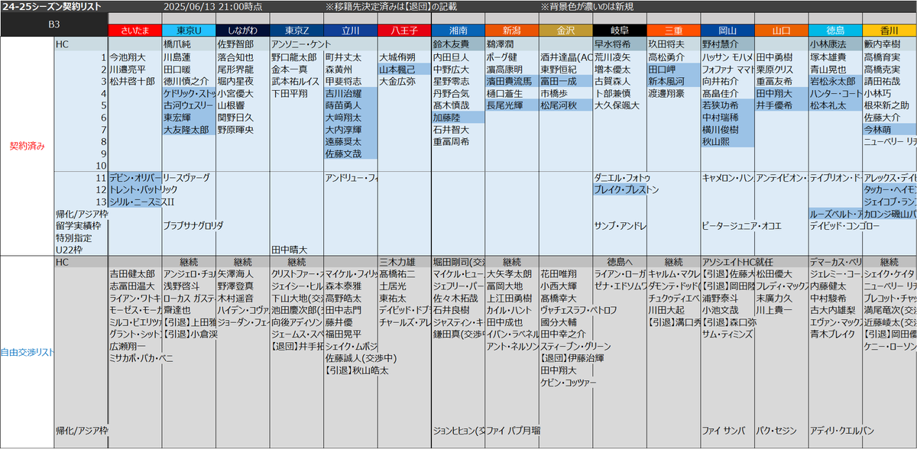Click head coach cell '小林康法'
Viewport: 917px width, 449px height.
click(834, 44)
